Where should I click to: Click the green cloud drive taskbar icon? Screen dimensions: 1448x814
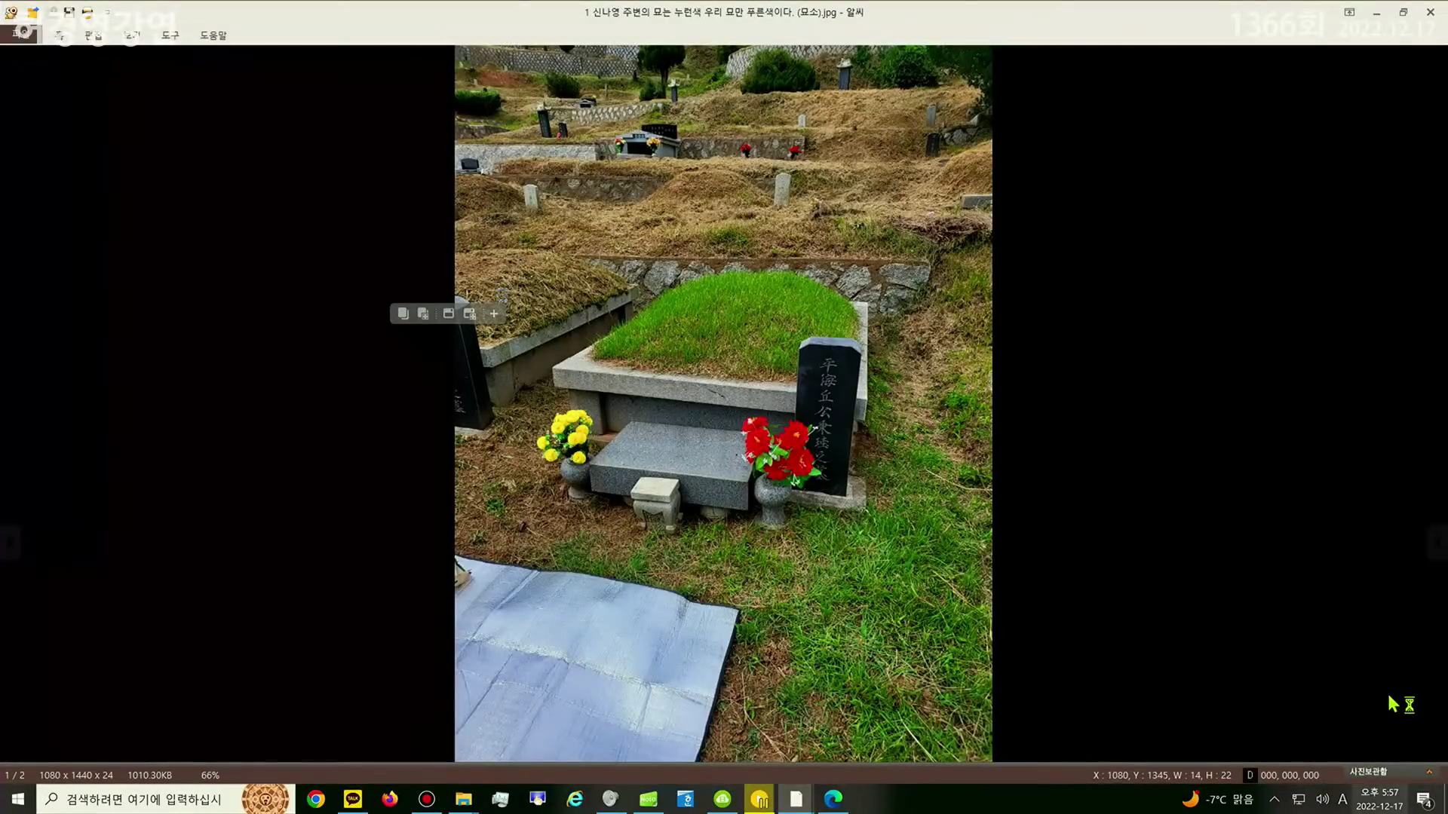coord(722,799)
